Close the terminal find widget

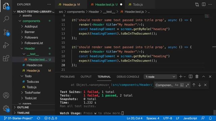pyautogui.click(x=205, y=85)
